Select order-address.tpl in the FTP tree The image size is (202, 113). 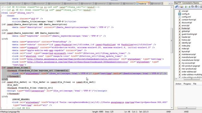[189, 72]
